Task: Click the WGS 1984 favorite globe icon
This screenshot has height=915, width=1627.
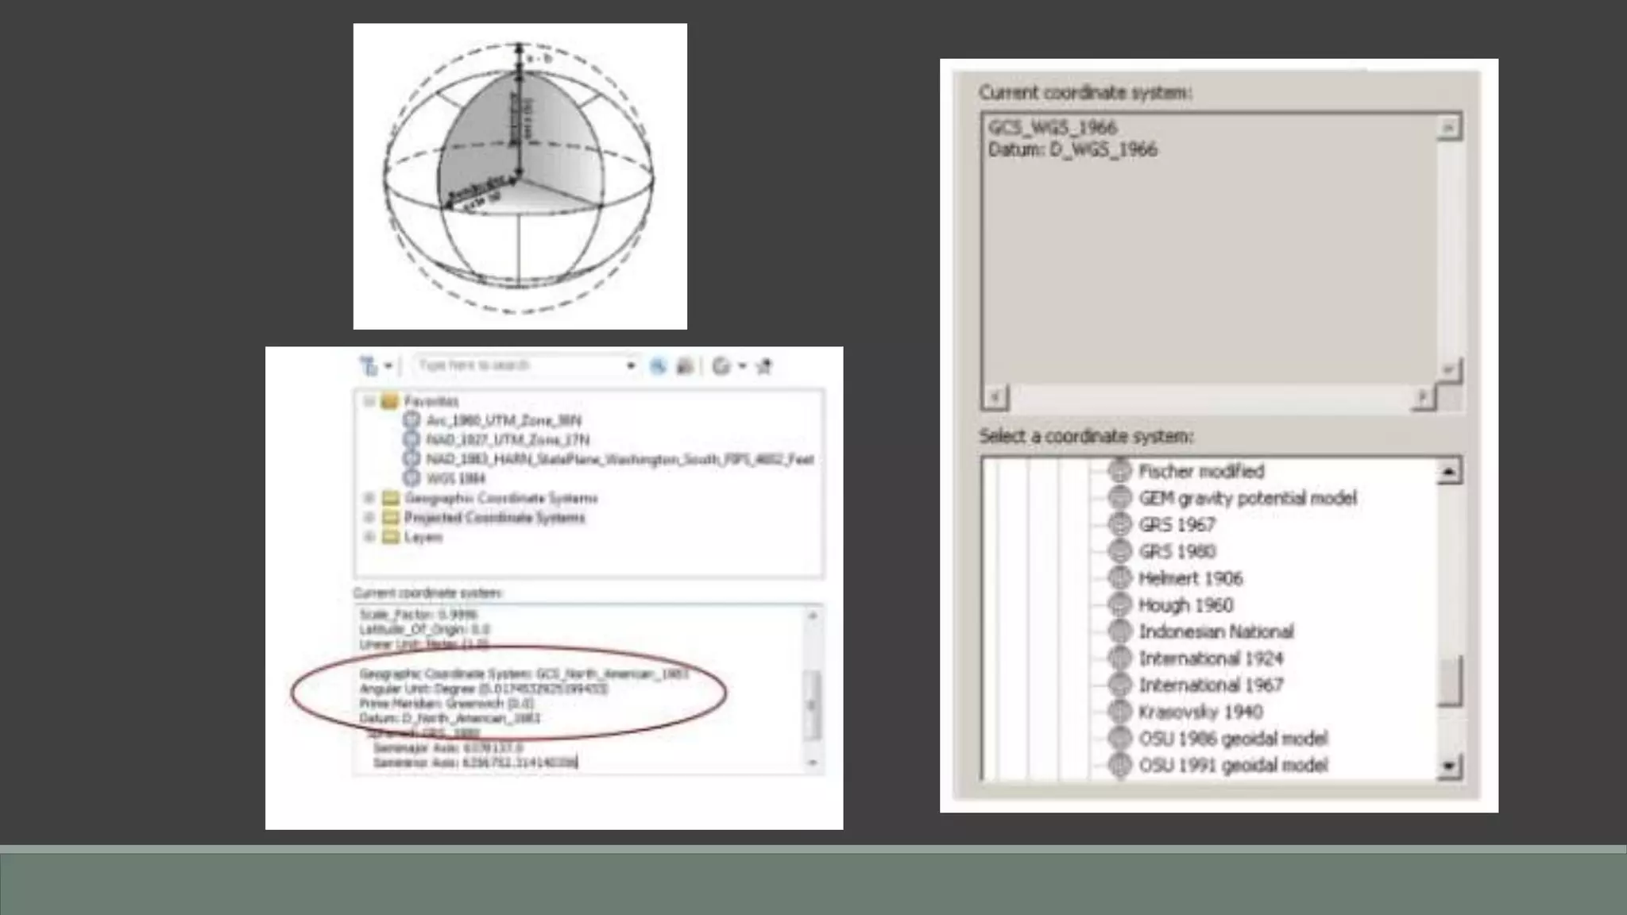Action: coord(412,478)
